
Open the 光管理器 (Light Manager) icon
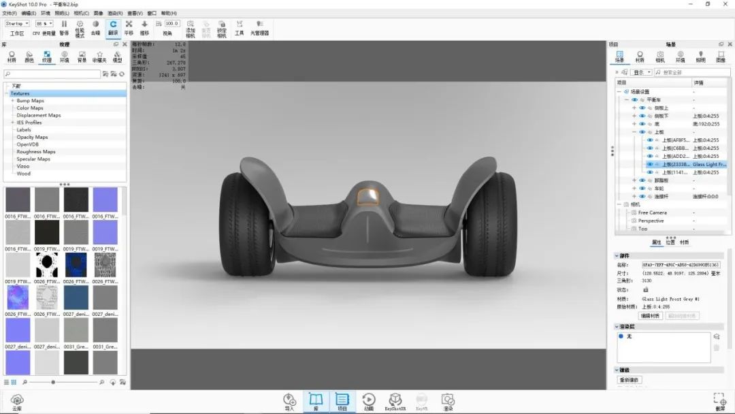coord(259,27)
